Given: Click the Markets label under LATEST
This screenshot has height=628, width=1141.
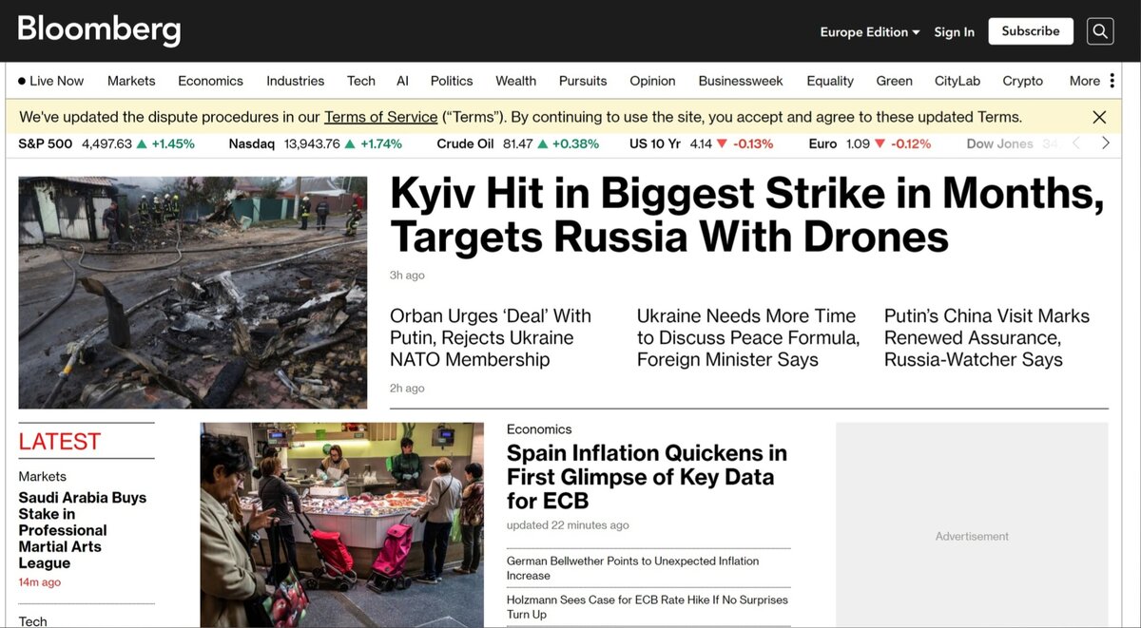Looking at the screenshot, I should [42, 476].
